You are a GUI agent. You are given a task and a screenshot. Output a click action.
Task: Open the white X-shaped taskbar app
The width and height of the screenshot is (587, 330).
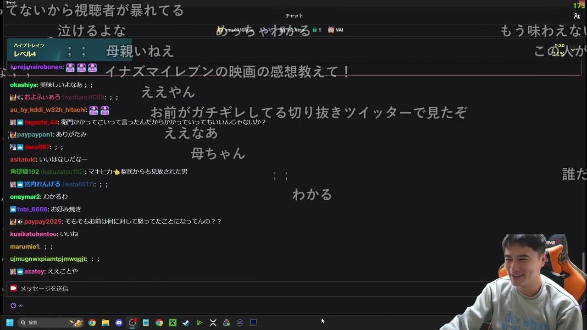213,323
